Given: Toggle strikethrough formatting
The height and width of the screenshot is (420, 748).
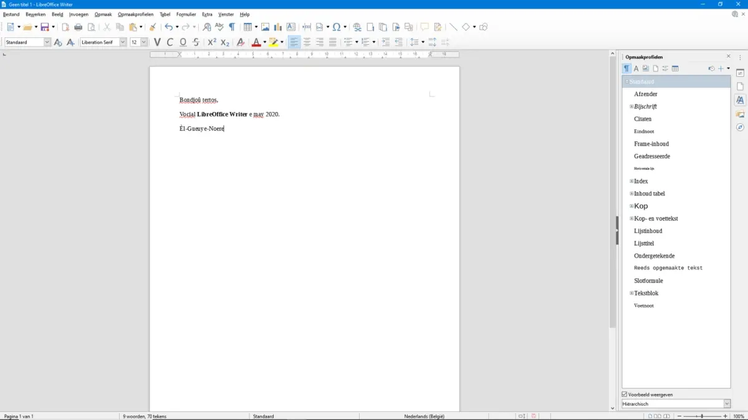Looking at the screenshot, I should pos(196,42).
